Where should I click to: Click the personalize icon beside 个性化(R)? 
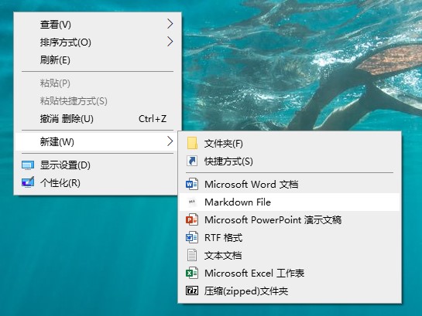click(28, 182)
